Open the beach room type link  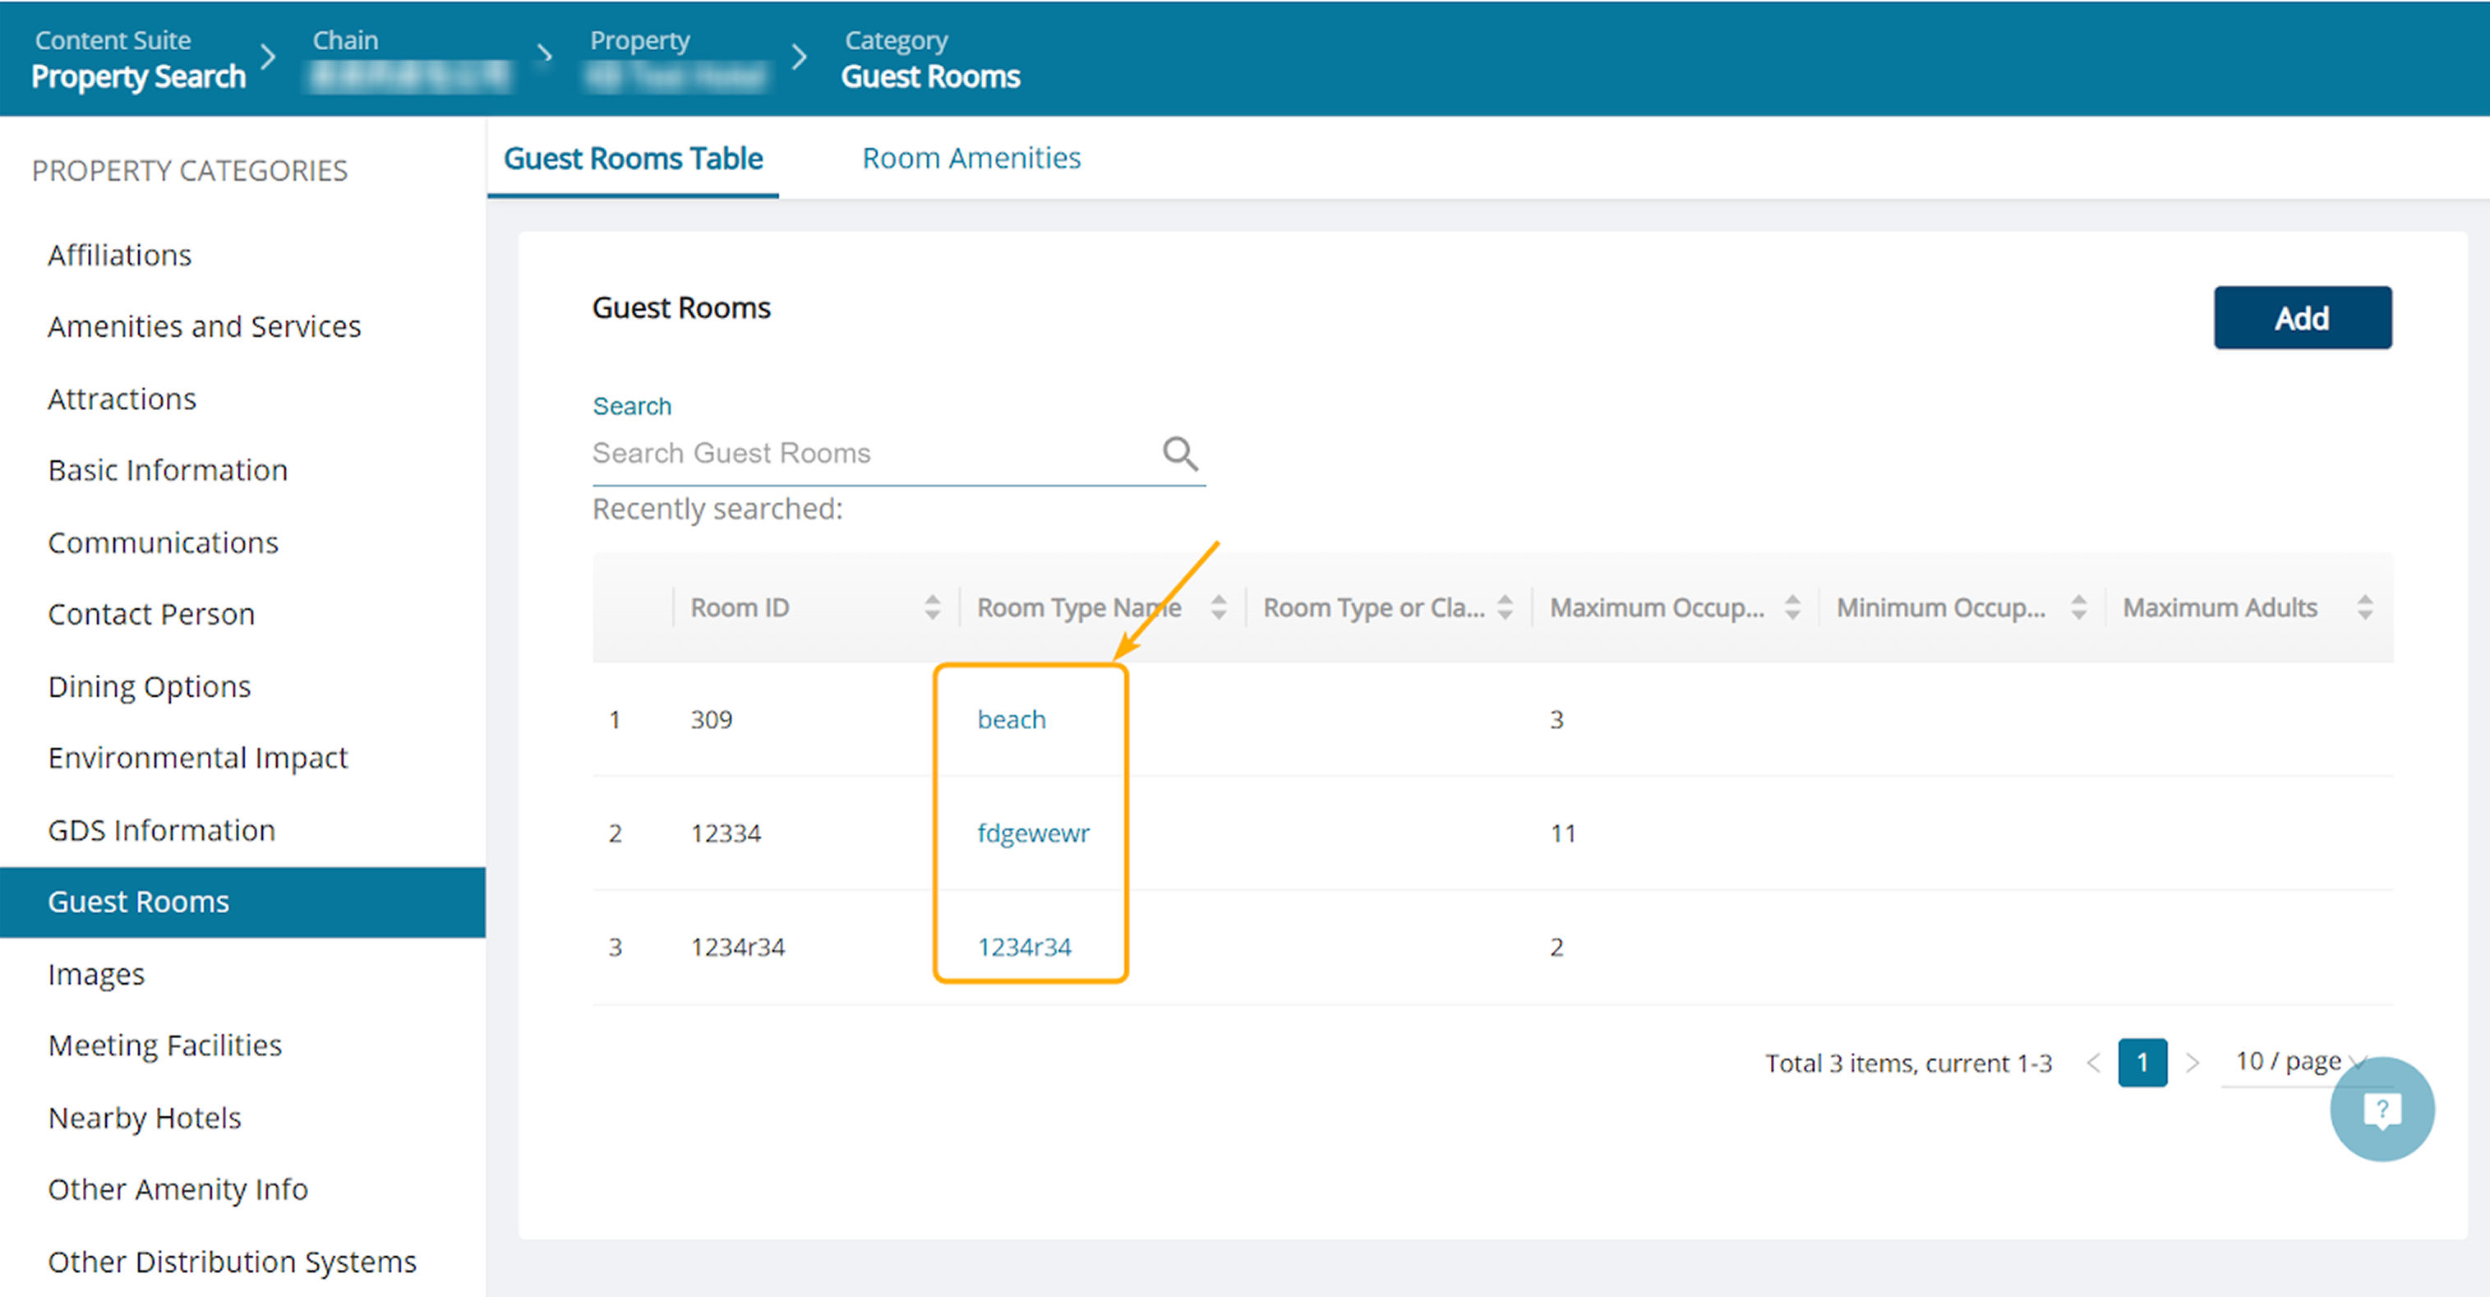pyautogui.click(x=1011, y=719)
